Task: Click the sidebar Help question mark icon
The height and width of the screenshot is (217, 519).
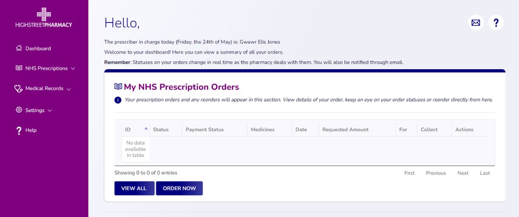Action: point(19,130)
